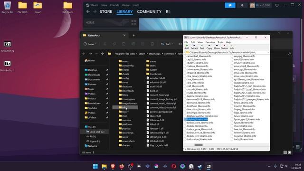304x171 pixels.
Task: Select the cores folder in Explorer
Action: click(x=123, y=82)
